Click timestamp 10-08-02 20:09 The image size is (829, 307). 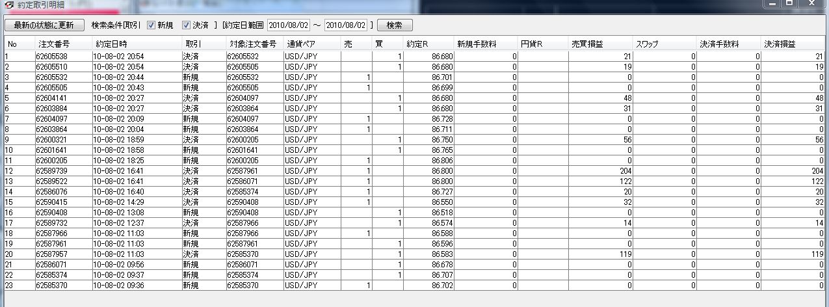[x=118, y=118]
